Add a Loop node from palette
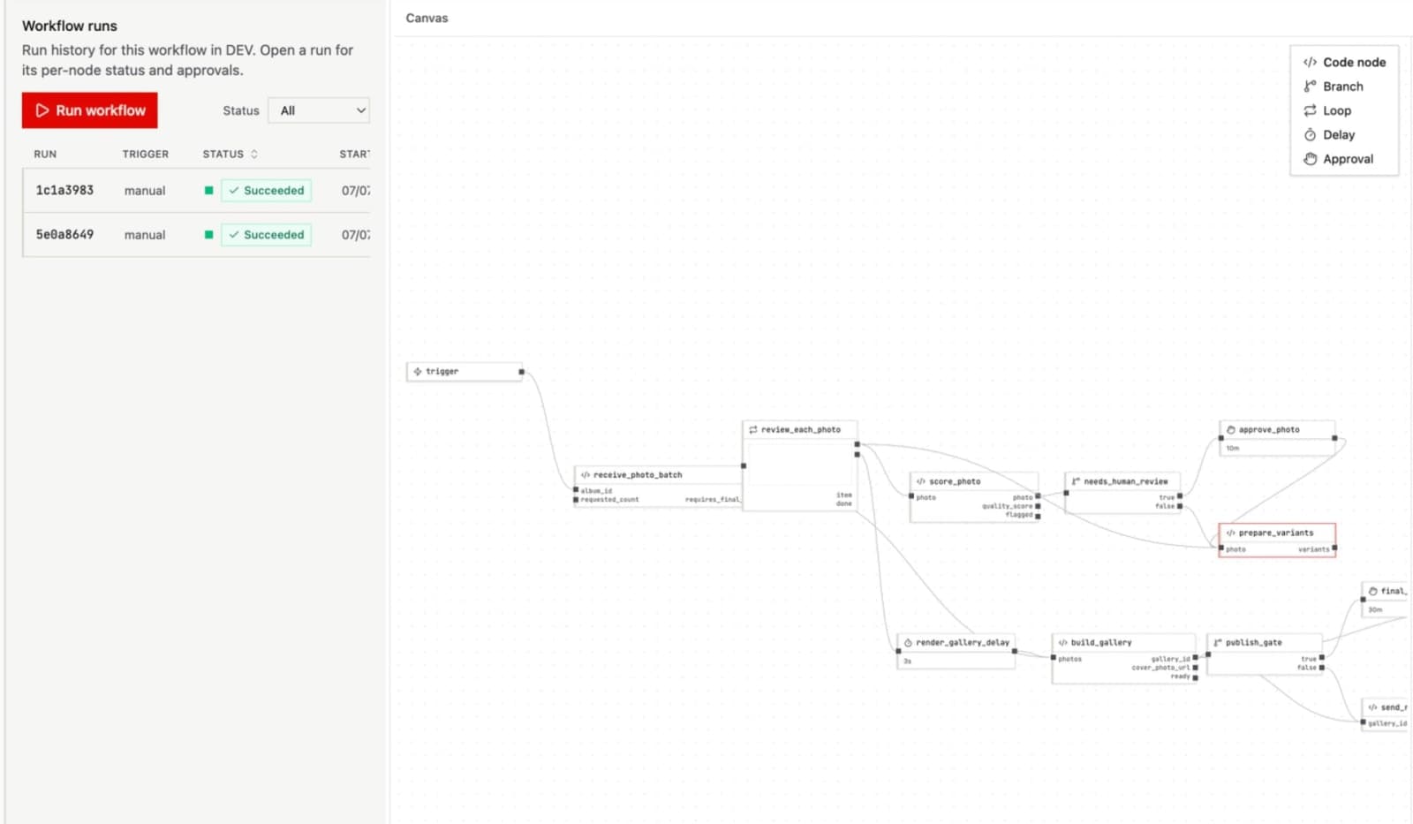 (1327, 110)
